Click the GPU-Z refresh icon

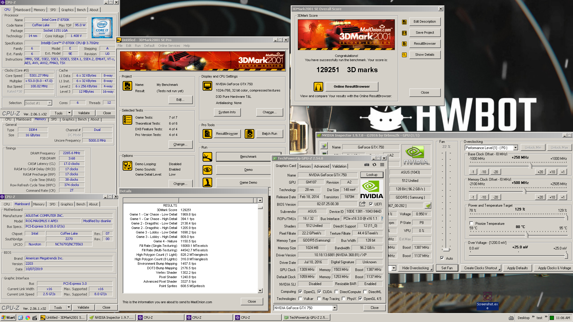click(x=374, y=165)
